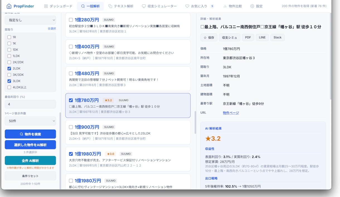Open the 物件比較 tab
The image size is (340, 197).
pos(232,6)
